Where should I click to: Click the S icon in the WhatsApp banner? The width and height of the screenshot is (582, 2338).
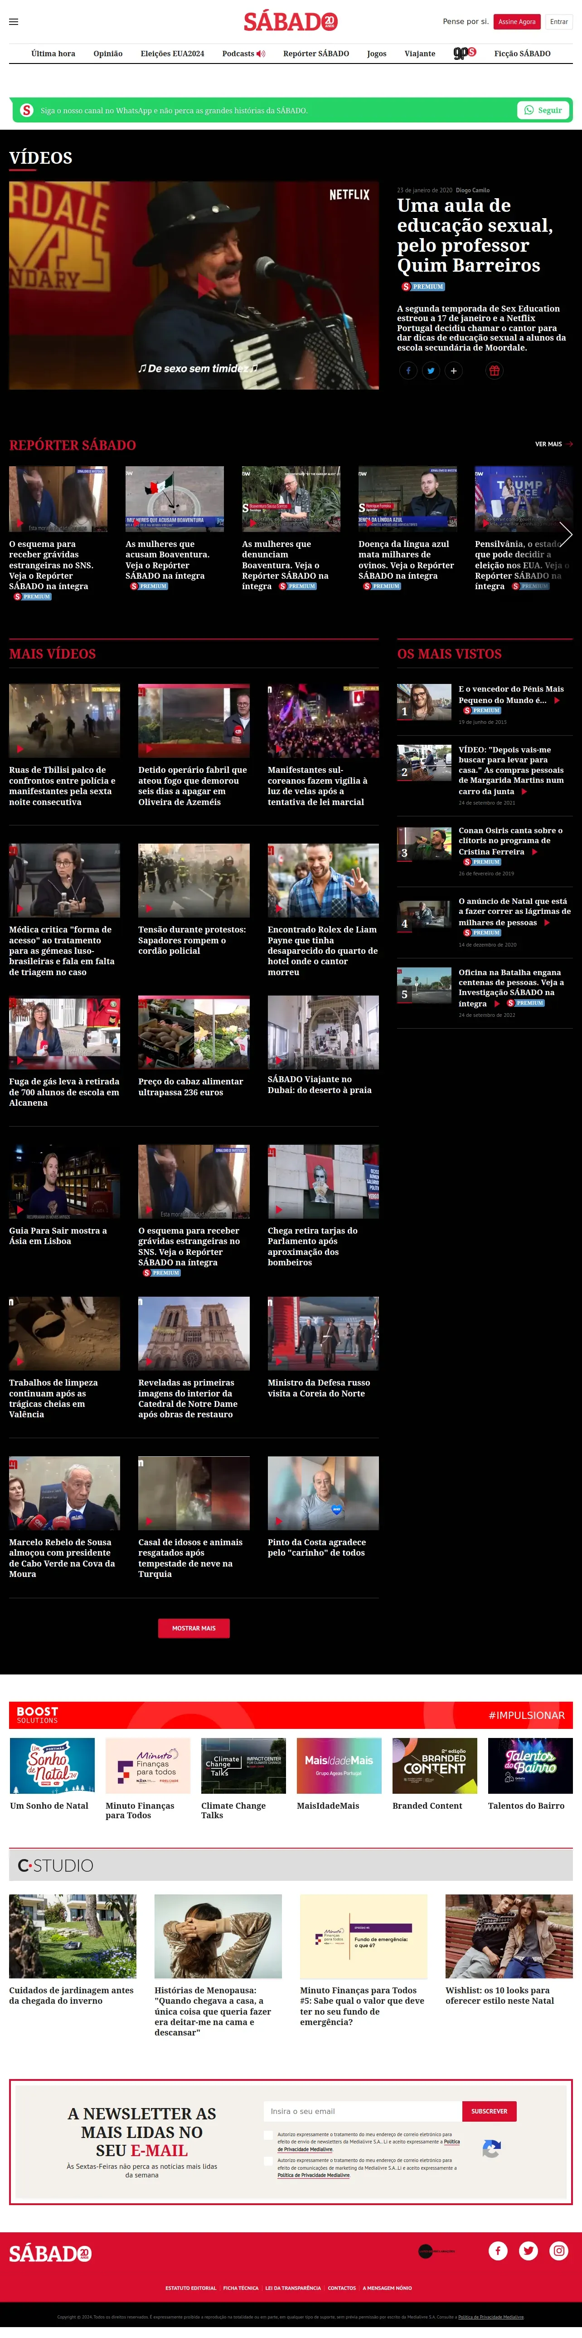pos(26,110)
